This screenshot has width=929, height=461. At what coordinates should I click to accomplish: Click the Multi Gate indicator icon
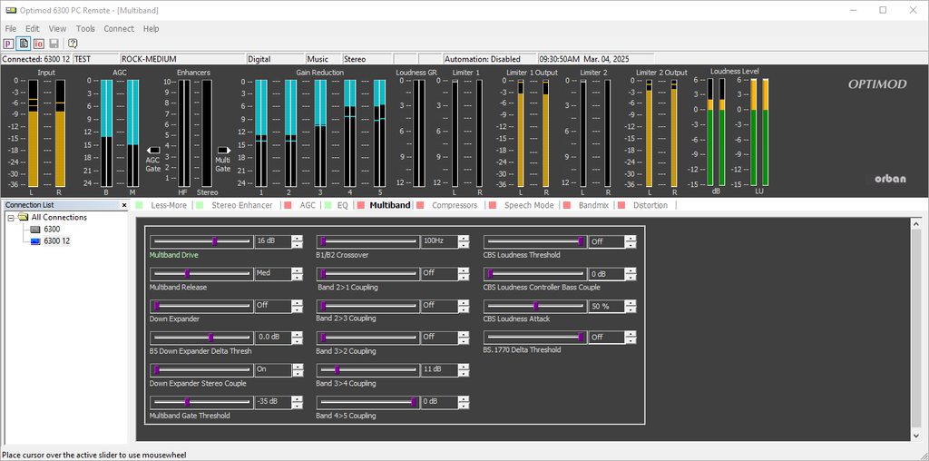[x=223, y=150]
